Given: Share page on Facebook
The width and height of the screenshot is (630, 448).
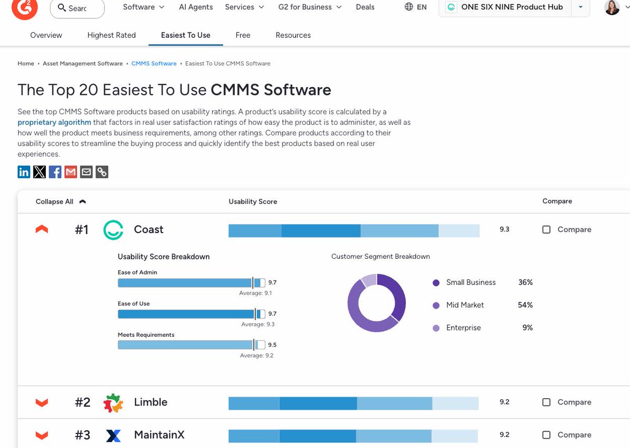Looking at the screenshot, I should point(55,172).
